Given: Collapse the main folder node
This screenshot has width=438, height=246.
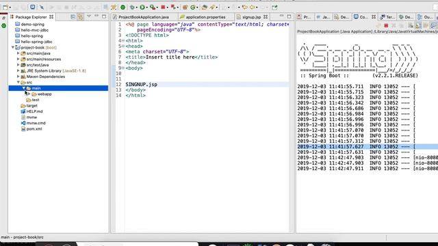Looking at the screenshot, I should pyautogui.click(x=24, y=88).
